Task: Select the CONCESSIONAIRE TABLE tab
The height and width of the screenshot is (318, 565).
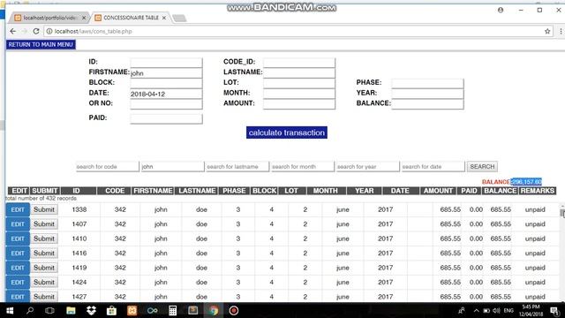Action: point(131,18)
